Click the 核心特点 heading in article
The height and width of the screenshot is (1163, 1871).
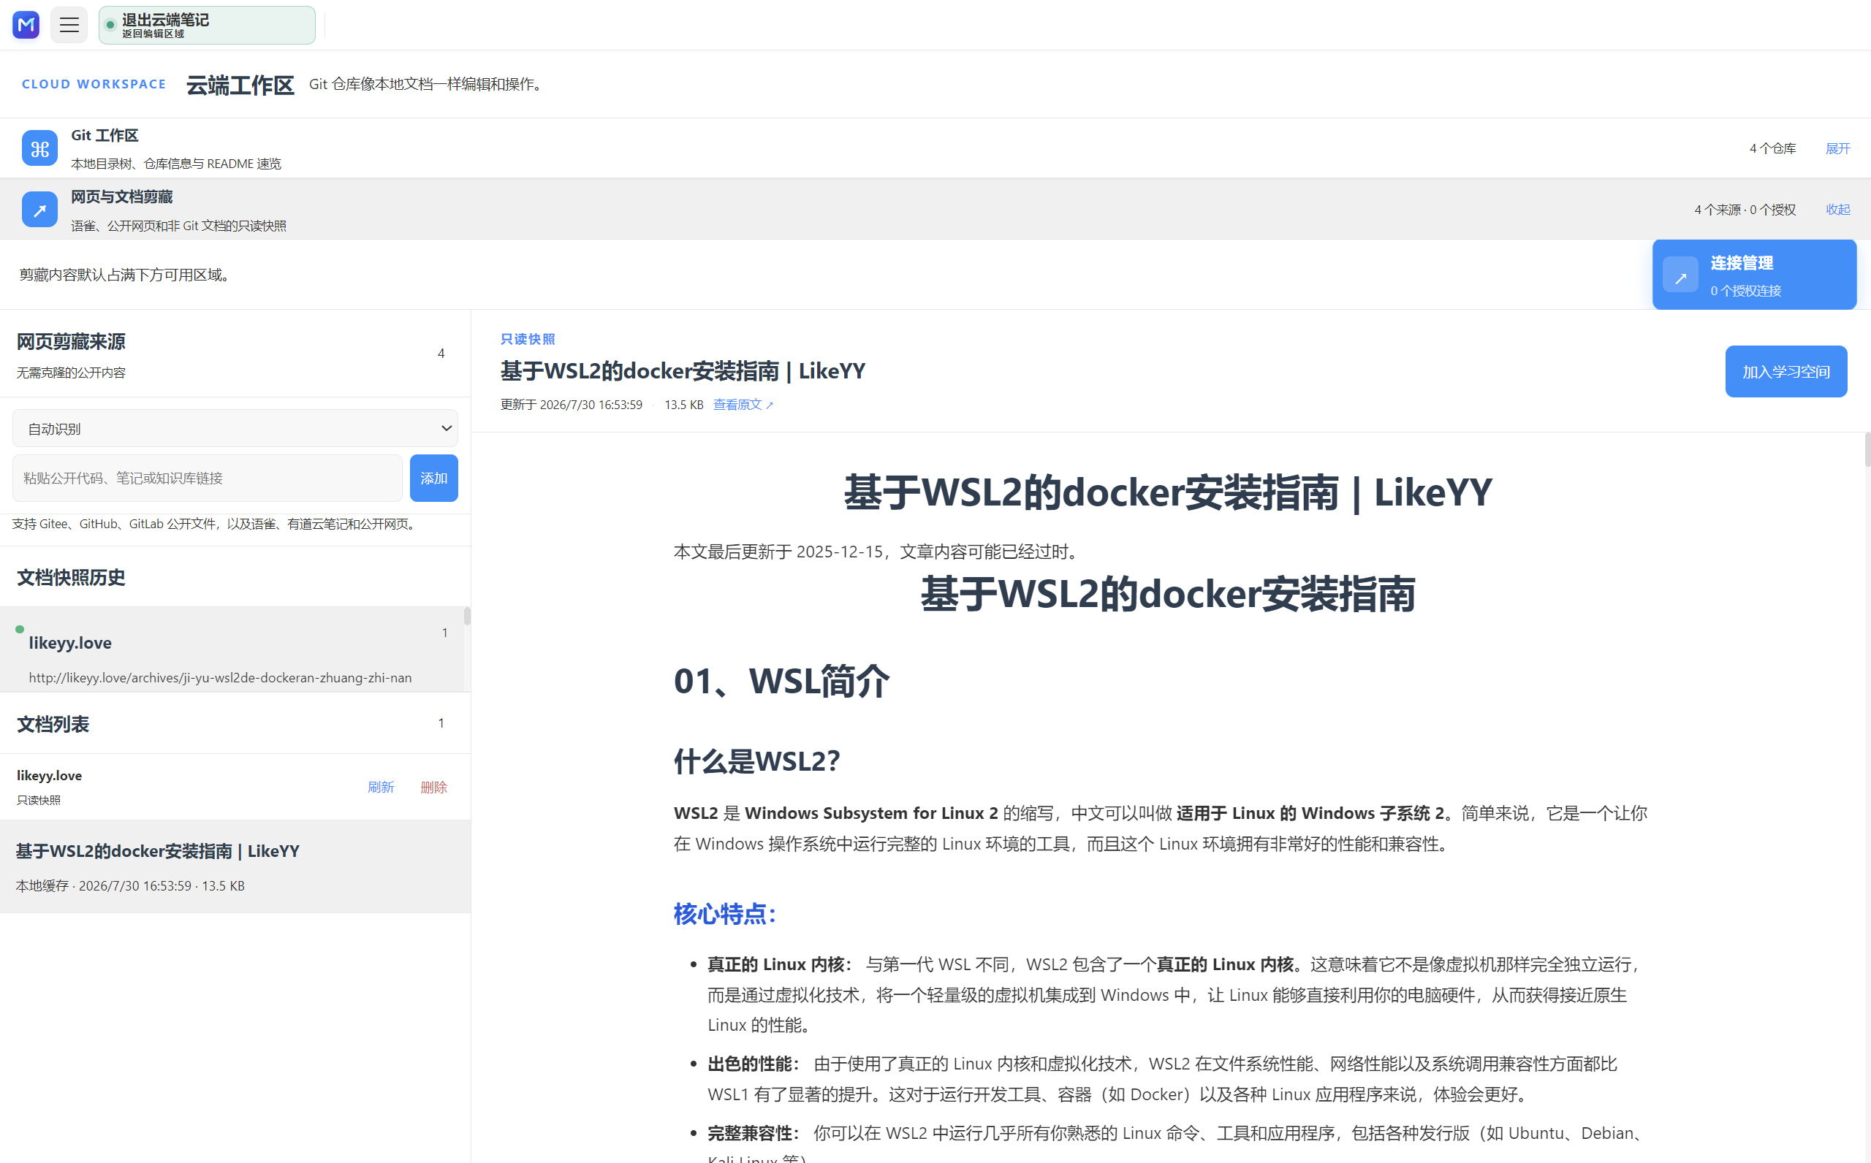coord(726,914)
